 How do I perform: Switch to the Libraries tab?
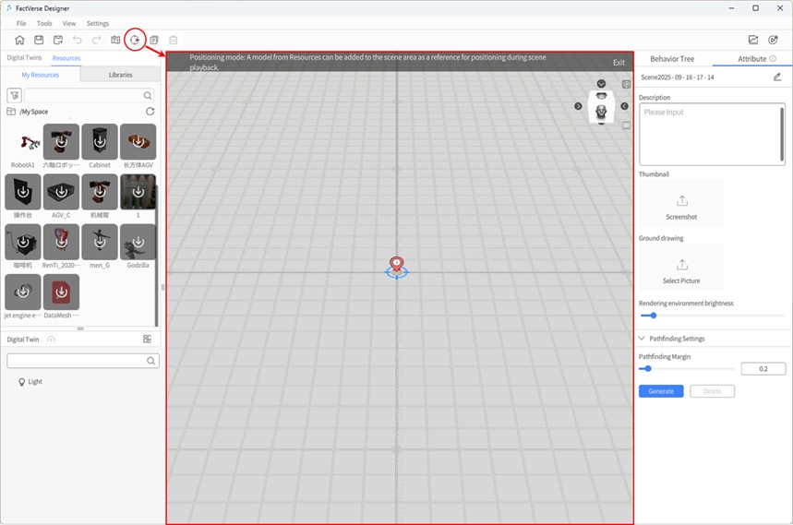click(x=120, y=75)
